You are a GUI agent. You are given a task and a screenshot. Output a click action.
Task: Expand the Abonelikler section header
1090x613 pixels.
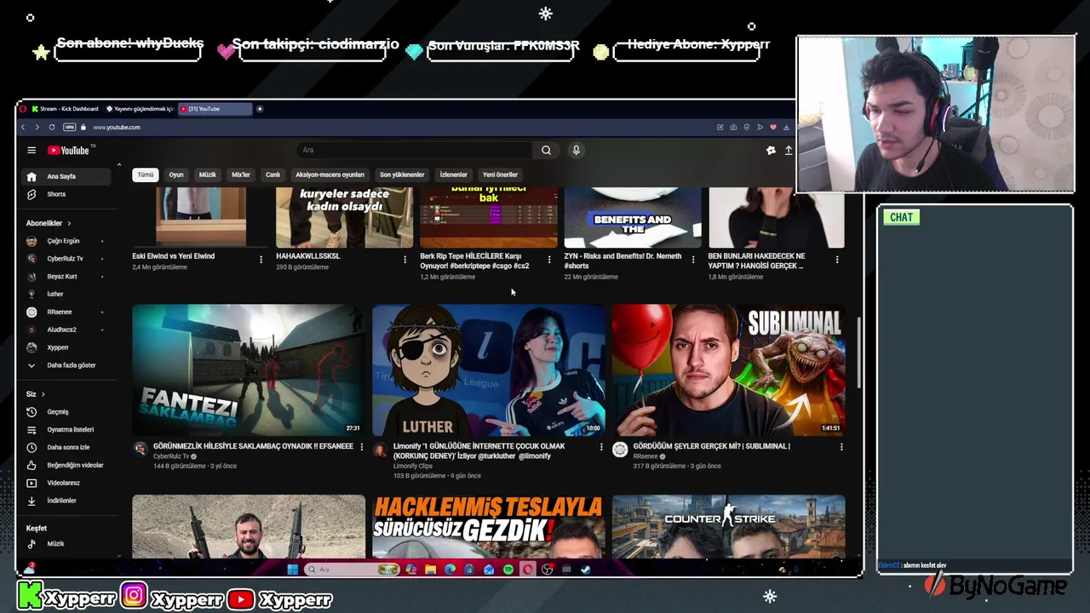click(x=49, y=223)
